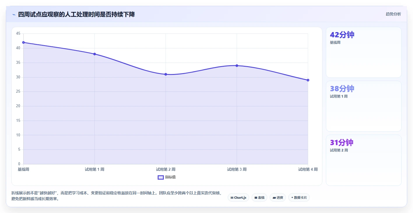Open the 42分钟 基线周 card

click(x=364, y=52)
